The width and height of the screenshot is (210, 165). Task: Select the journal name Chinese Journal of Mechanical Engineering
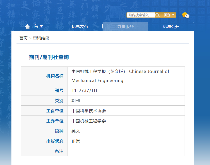click(x=120, y=76)
